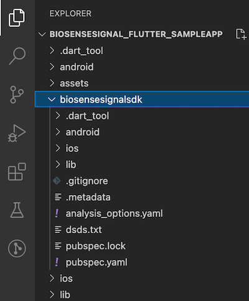Click the New File icon in header
Image resolution: width=249 pixels, height=301 pixels.
[241, 34]
